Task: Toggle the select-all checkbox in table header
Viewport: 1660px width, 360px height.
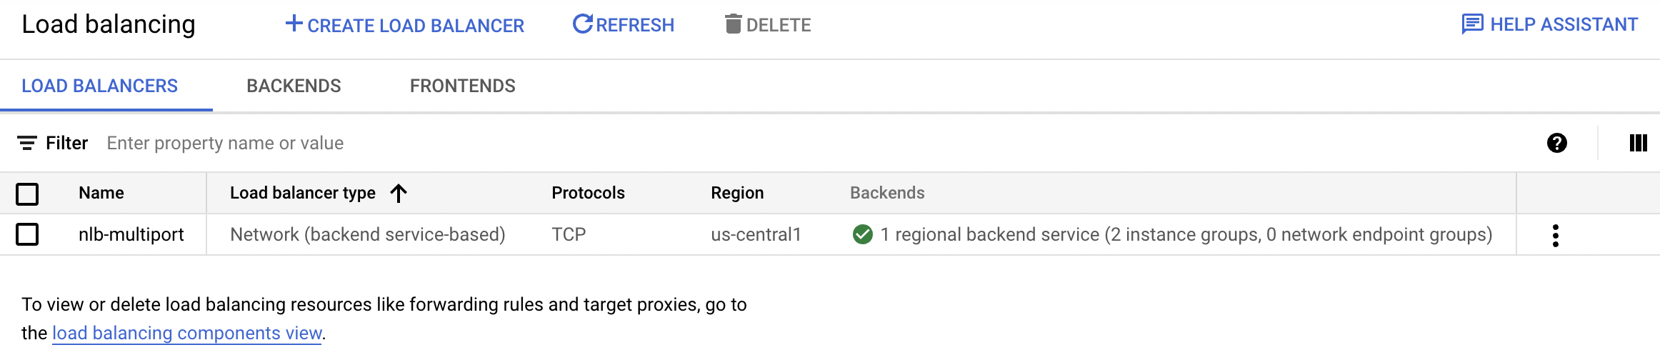Action: pos(27,194)
